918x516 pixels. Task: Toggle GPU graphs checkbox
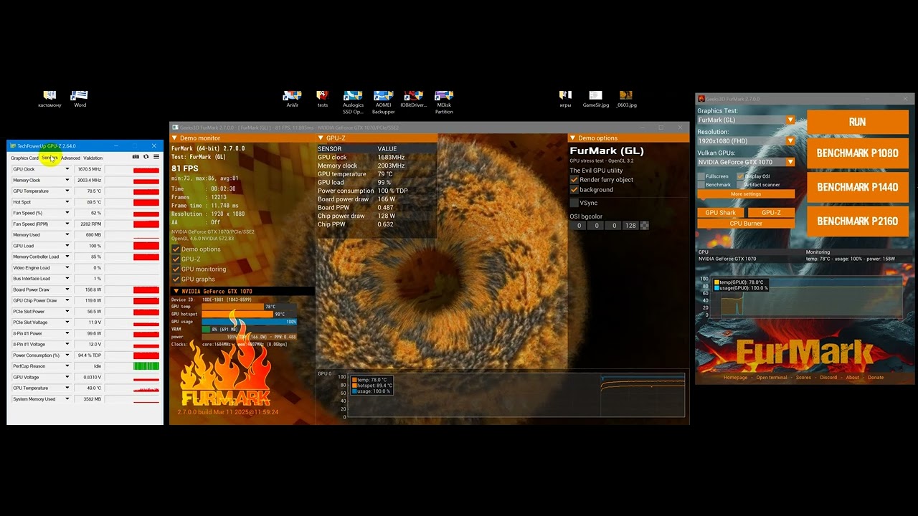(176, 279)
